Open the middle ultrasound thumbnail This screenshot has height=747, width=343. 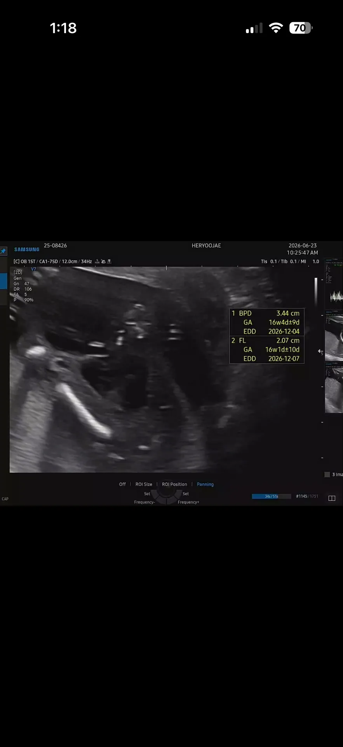pyautogui.click(x=334, y=336)
